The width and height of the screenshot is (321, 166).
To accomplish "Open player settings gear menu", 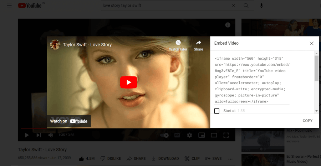I will [x=189, y=135].
